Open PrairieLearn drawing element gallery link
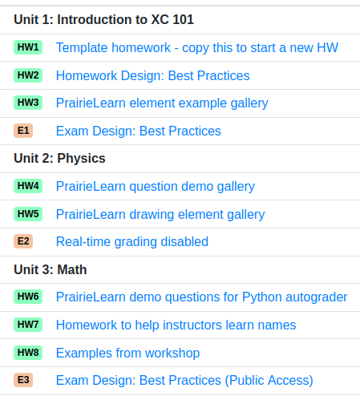Image resolution: width=360 pixels, height=400 pixels. tap(160, 215)
